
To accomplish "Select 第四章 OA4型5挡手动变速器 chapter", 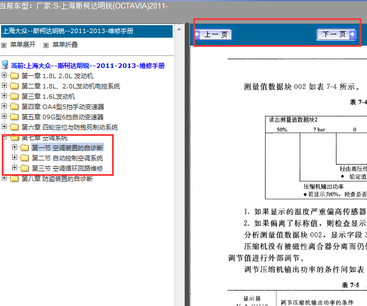I will point(63,107).
